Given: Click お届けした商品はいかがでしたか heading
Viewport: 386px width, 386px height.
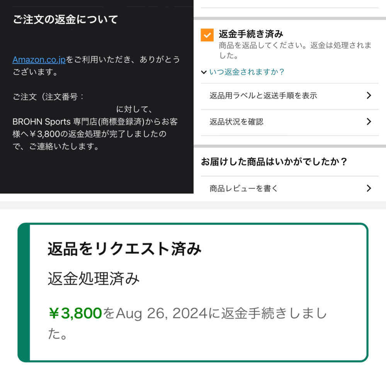Looking at the screenshot, I should click(x=274, y=162).
